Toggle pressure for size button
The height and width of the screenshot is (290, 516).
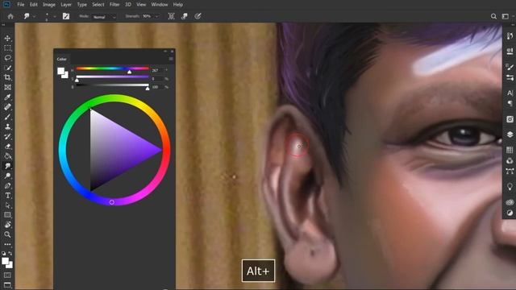pyautogui.click(x=198, y=16)
